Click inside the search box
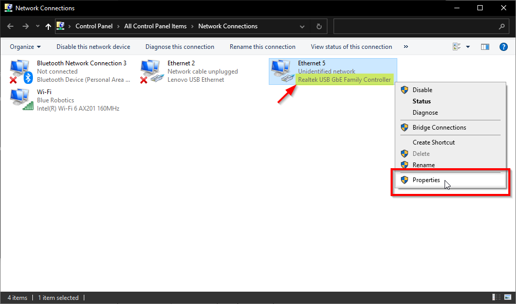 coord(416,26)
